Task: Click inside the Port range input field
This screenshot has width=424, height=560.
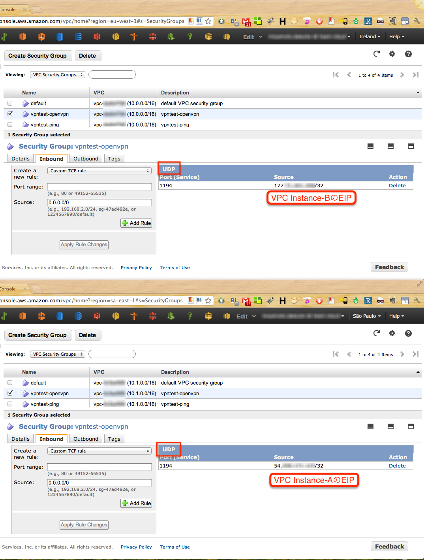Action: (x=99, y=187)
